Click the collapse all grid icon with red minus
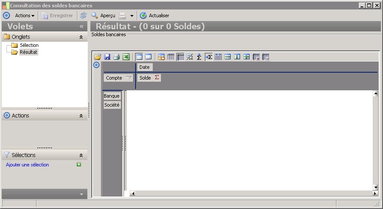Viewport: 383px width, 209px height. click(x=266, y=57)
